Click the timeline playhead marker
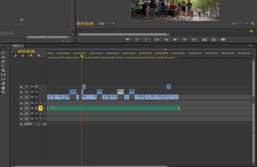The height and width of the screenshot is (167, 257). click(x=82, y=56)
